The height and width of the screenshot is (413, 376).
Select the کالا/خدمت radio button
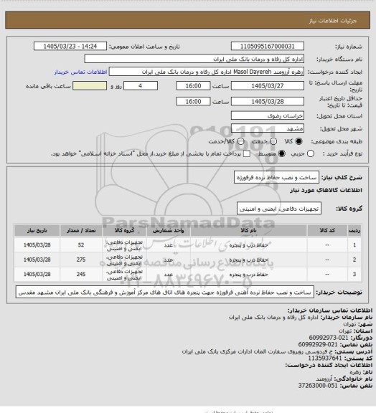click(x=240, y=141)
